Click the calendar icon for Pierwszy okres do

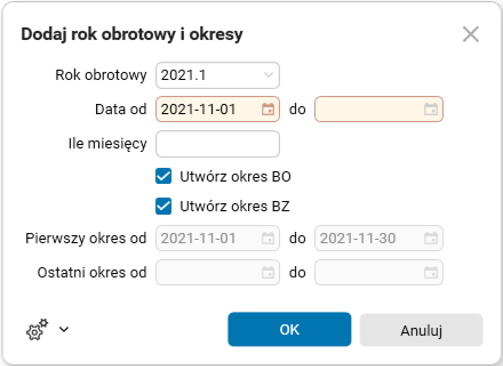[x=430, y=238]
